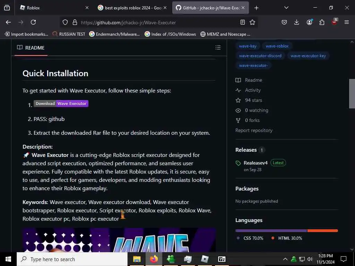Viewport: 355px width, 266px height.
Task: Switch to the Roblox tab
Action: point(54,8)
